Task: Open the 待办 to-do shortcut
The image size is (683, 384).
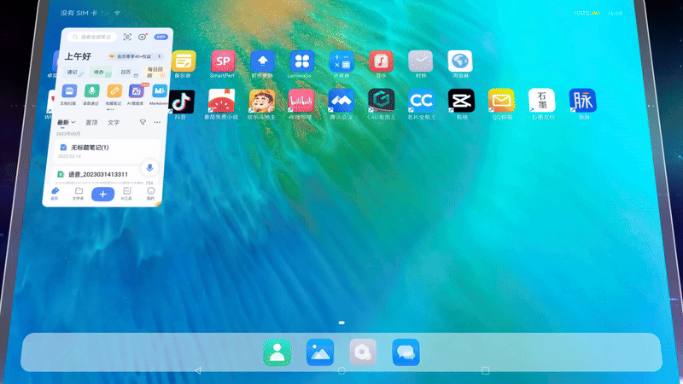Action: click(101, 73)
